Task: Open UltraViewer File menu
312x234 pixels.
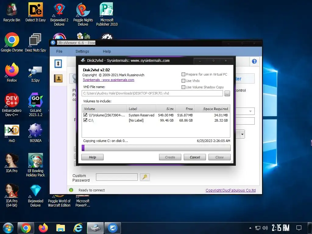Action: [x=59, y=51]
